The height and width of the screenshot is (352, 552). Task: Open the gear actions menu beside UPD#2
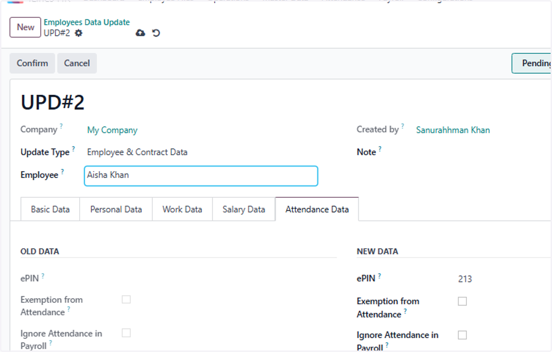(x=79, y=33)
